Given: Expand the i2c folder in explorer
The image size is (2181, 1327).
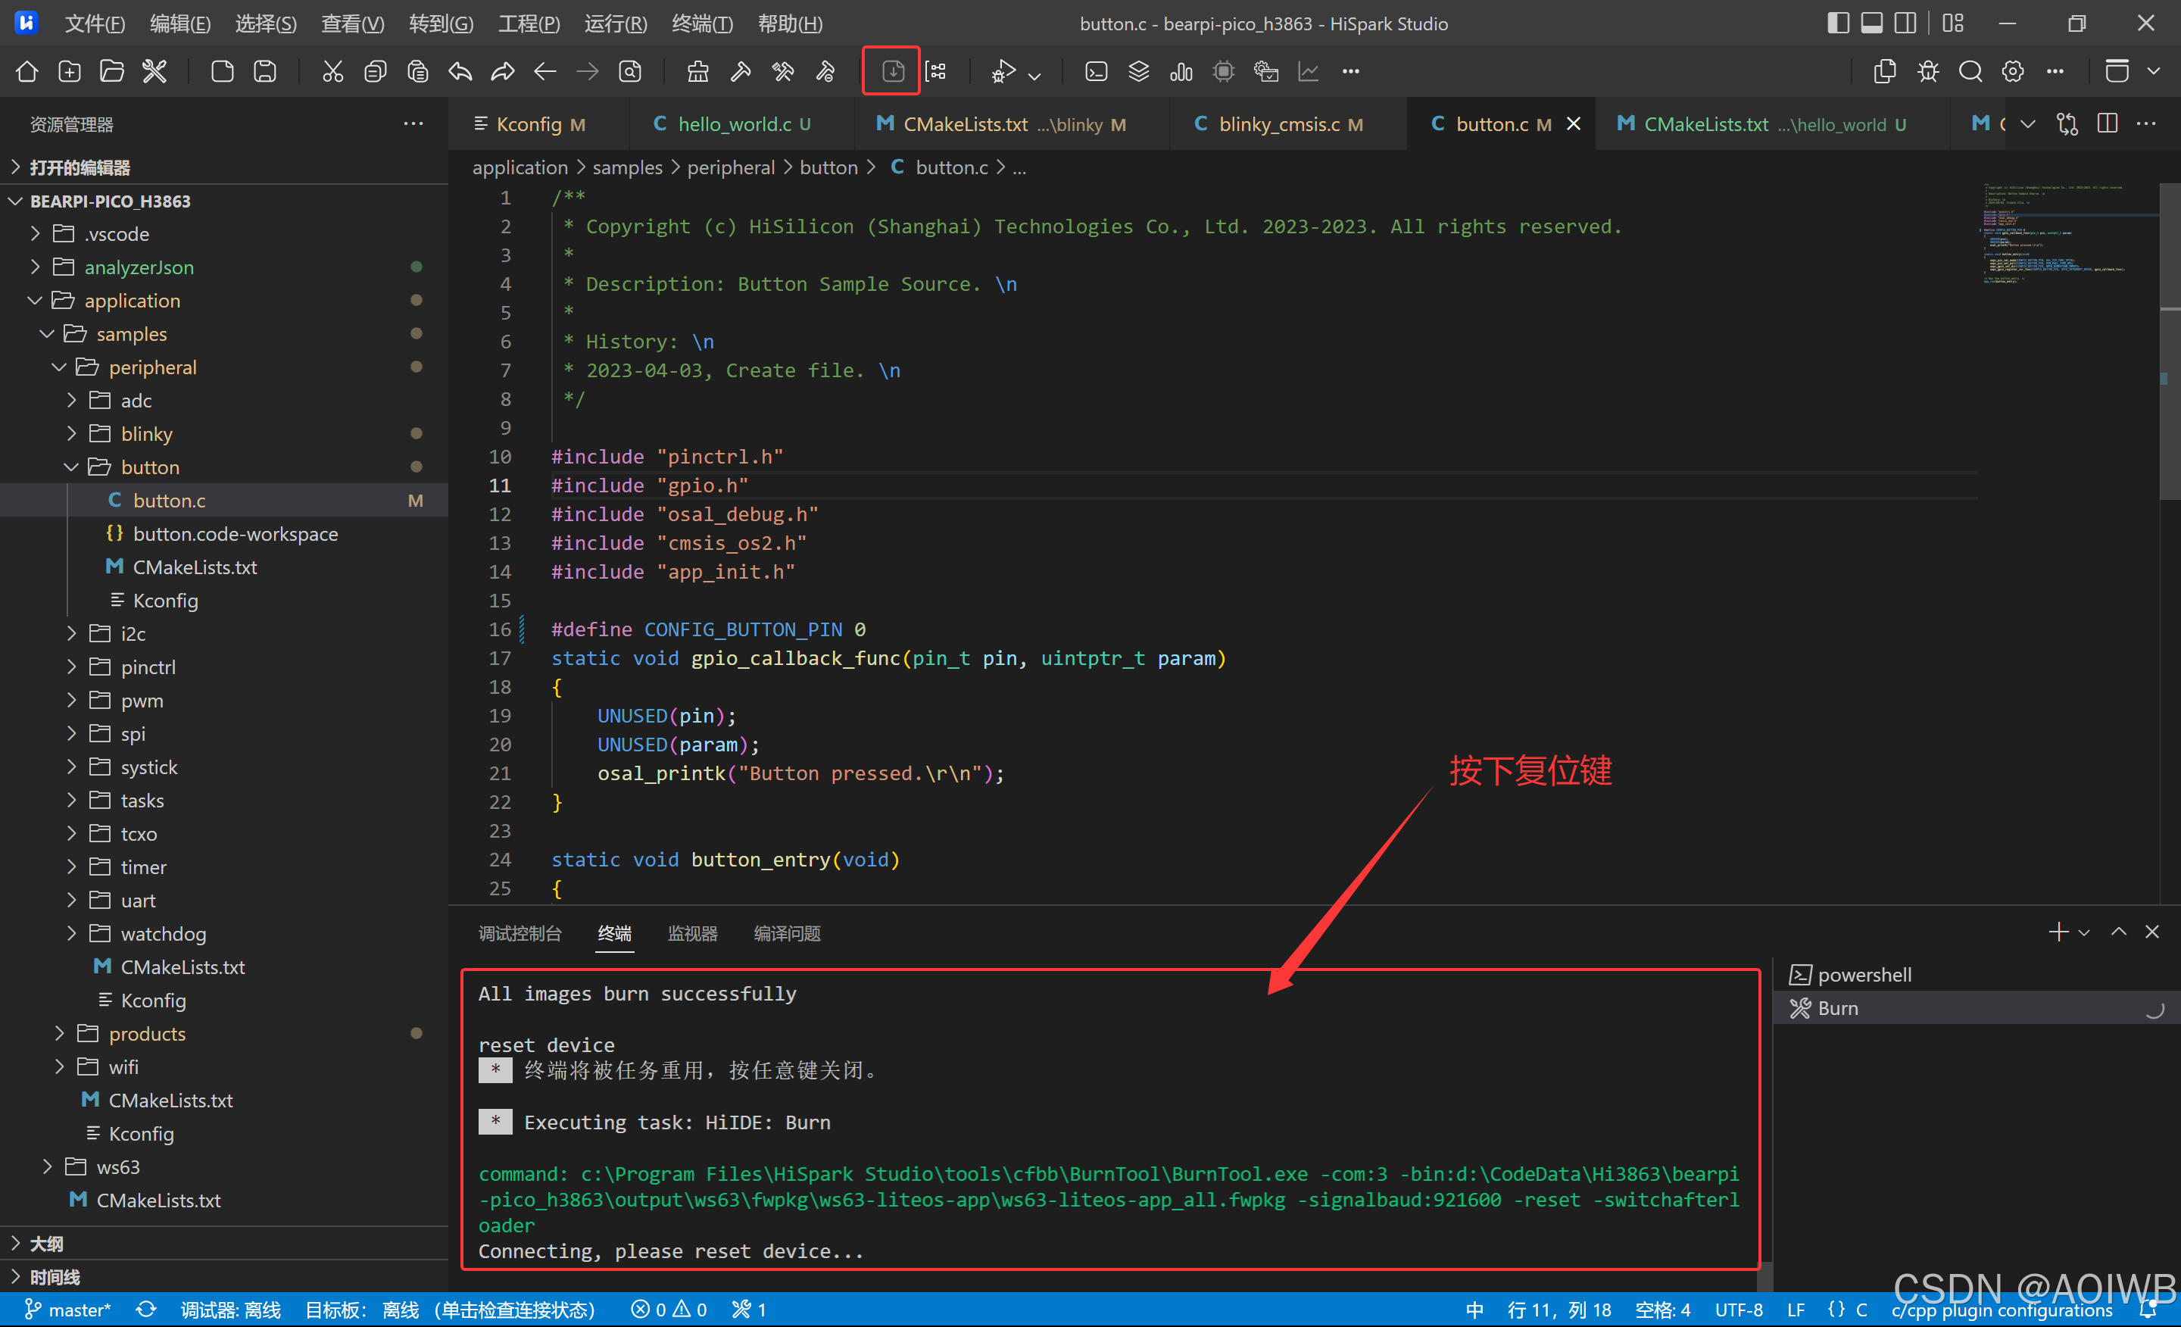Looking at the screenshot, I should pyautogui.click(x=133, y=634).
